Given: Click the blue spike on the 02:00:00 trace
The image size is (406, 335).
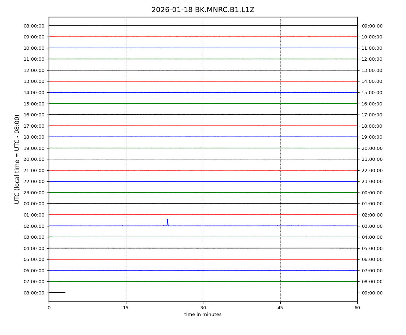Looking at the screenshot, I should (x=167, y=222).
